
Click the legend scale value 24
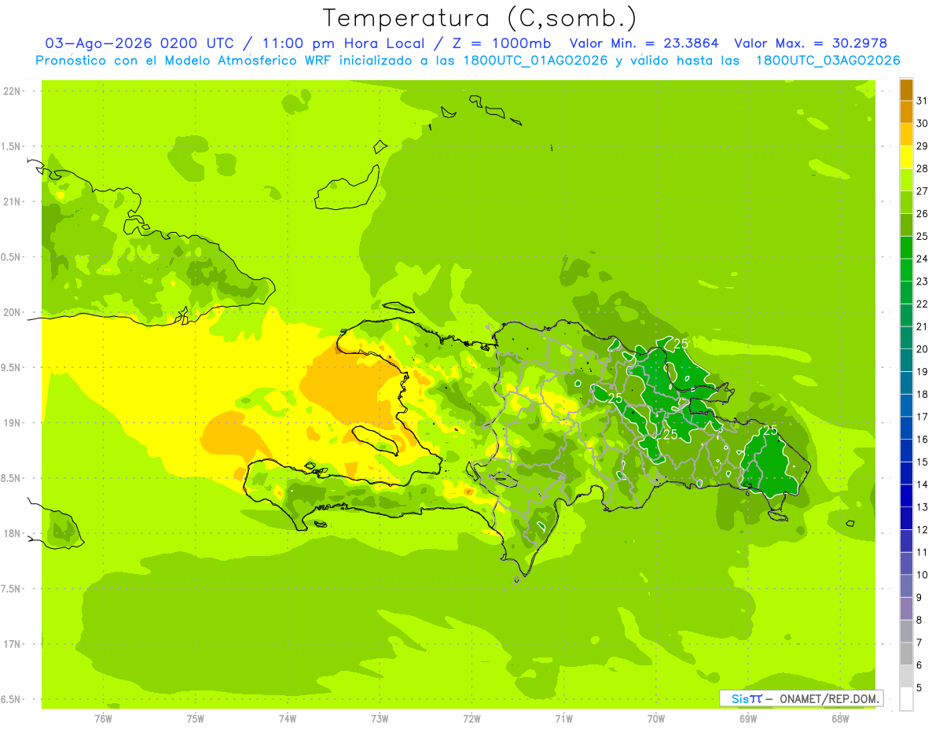923,259
